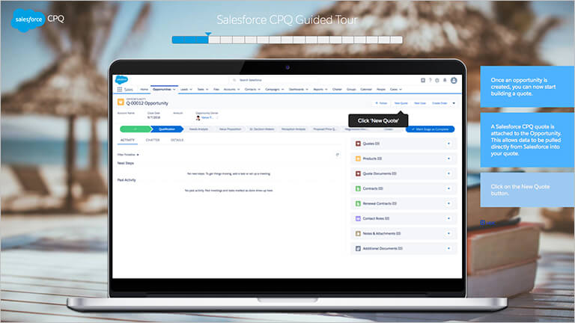Switch to the Details tab

(x=177, y=140)
